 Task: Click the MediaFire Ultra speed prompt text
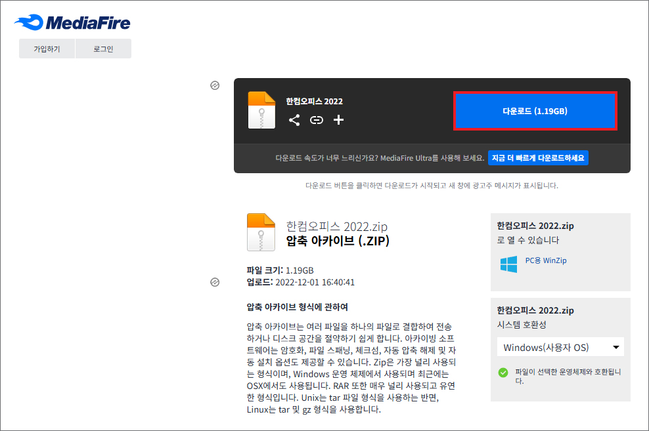coord(380,158)
